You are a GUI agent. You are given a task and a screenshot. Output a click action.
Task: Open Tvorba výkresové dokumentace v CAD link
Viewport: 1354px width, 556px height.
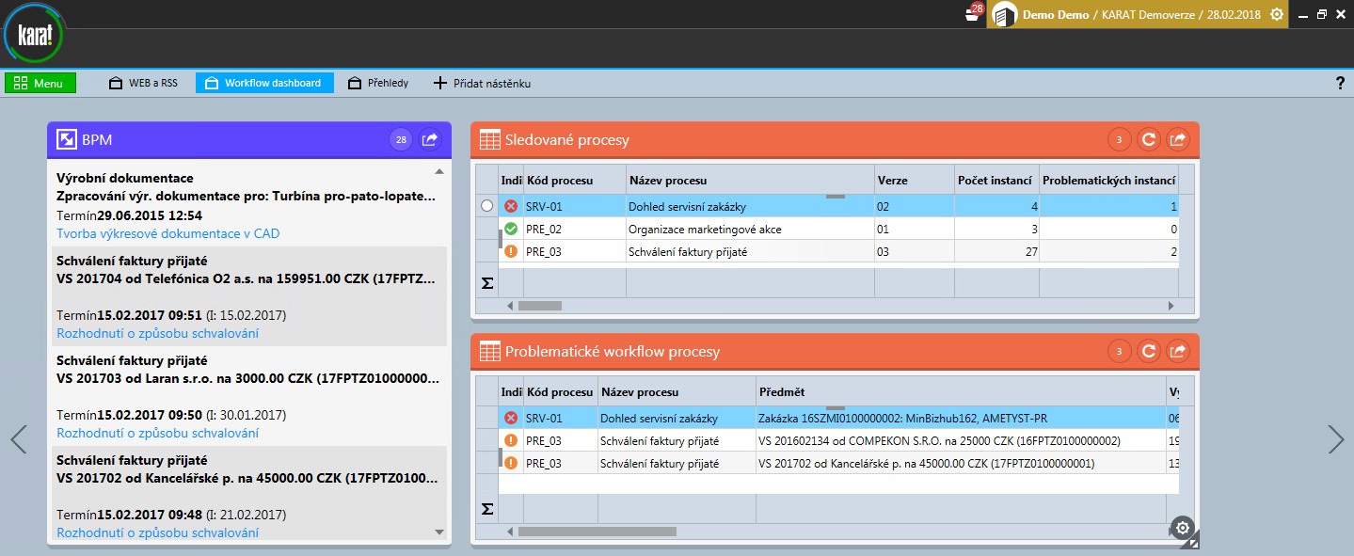[x=167, y=233]
